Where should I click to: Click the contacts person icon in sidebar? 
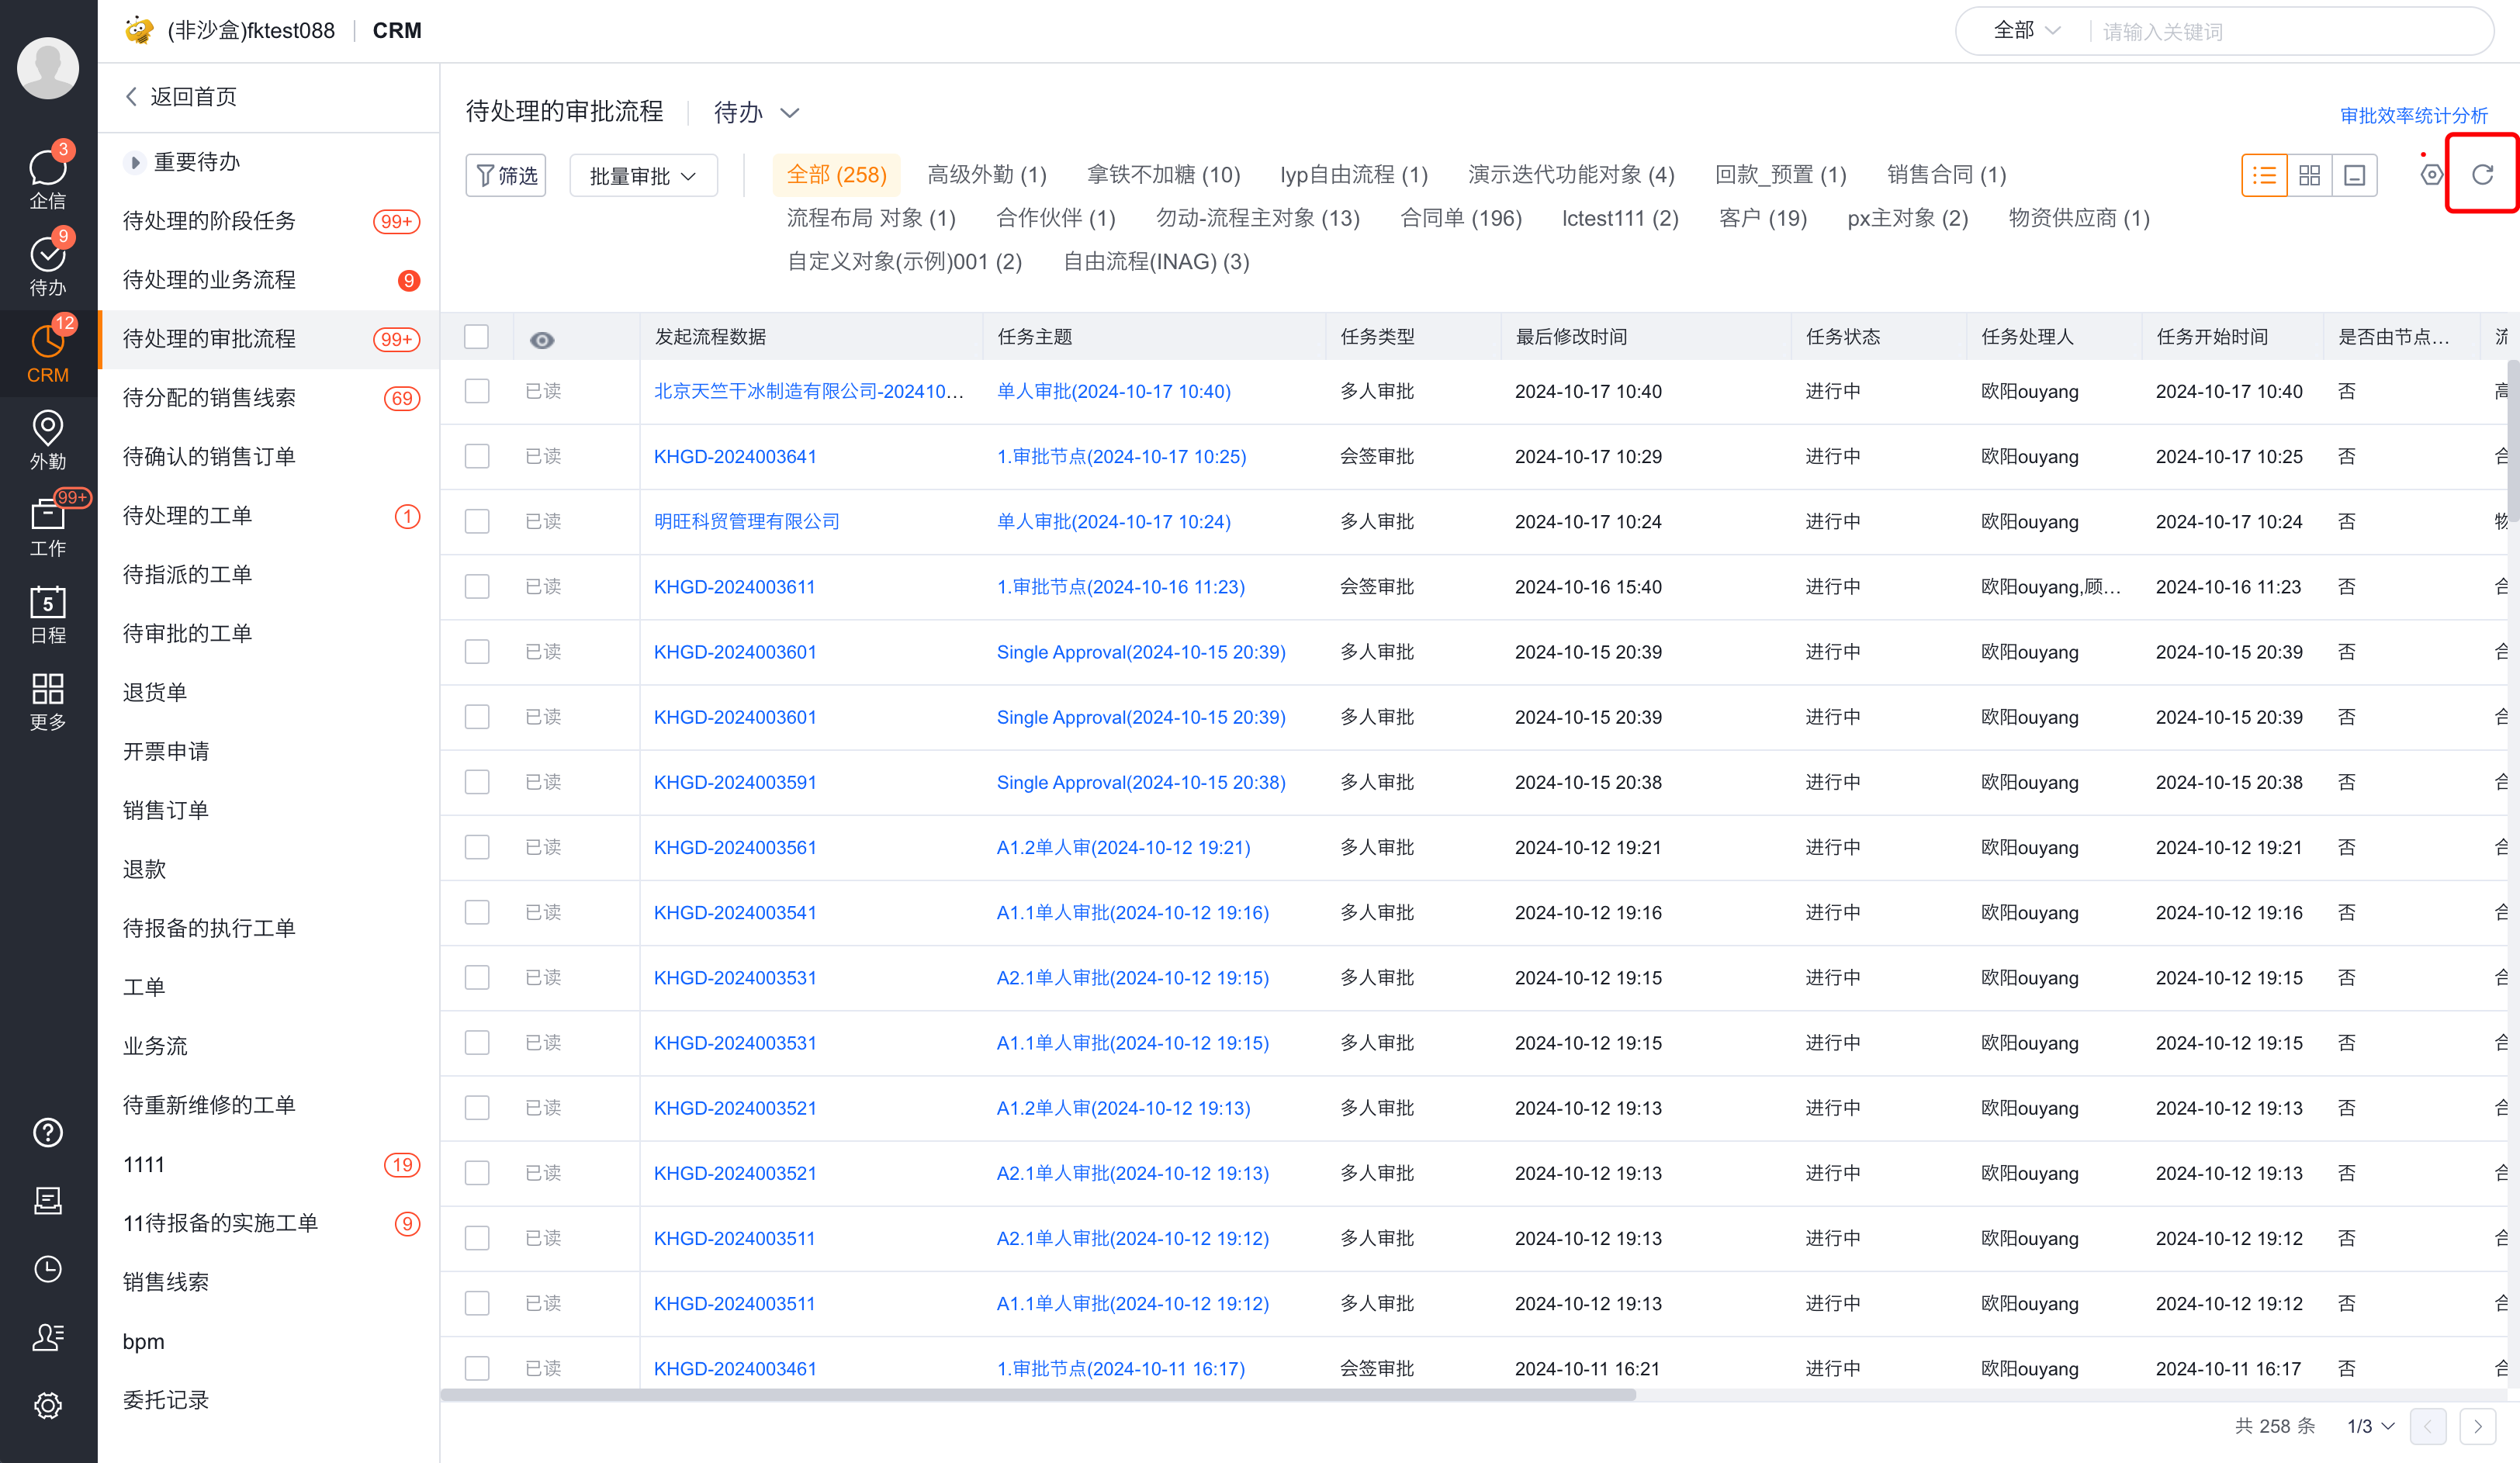[48, 1337]
